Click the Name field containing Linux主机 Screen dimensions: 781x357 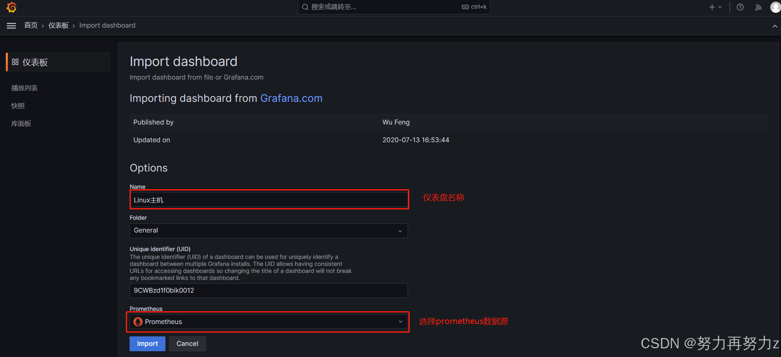(x=269, y=200)
